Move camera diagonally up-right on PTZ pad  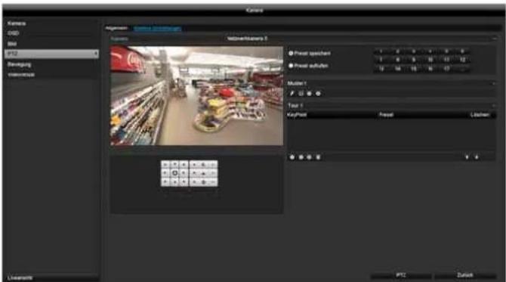184,164
